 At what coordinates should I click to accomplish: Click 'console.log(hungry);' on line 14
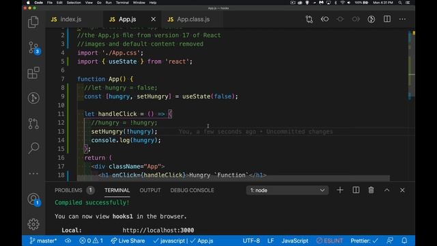(126, 140)
